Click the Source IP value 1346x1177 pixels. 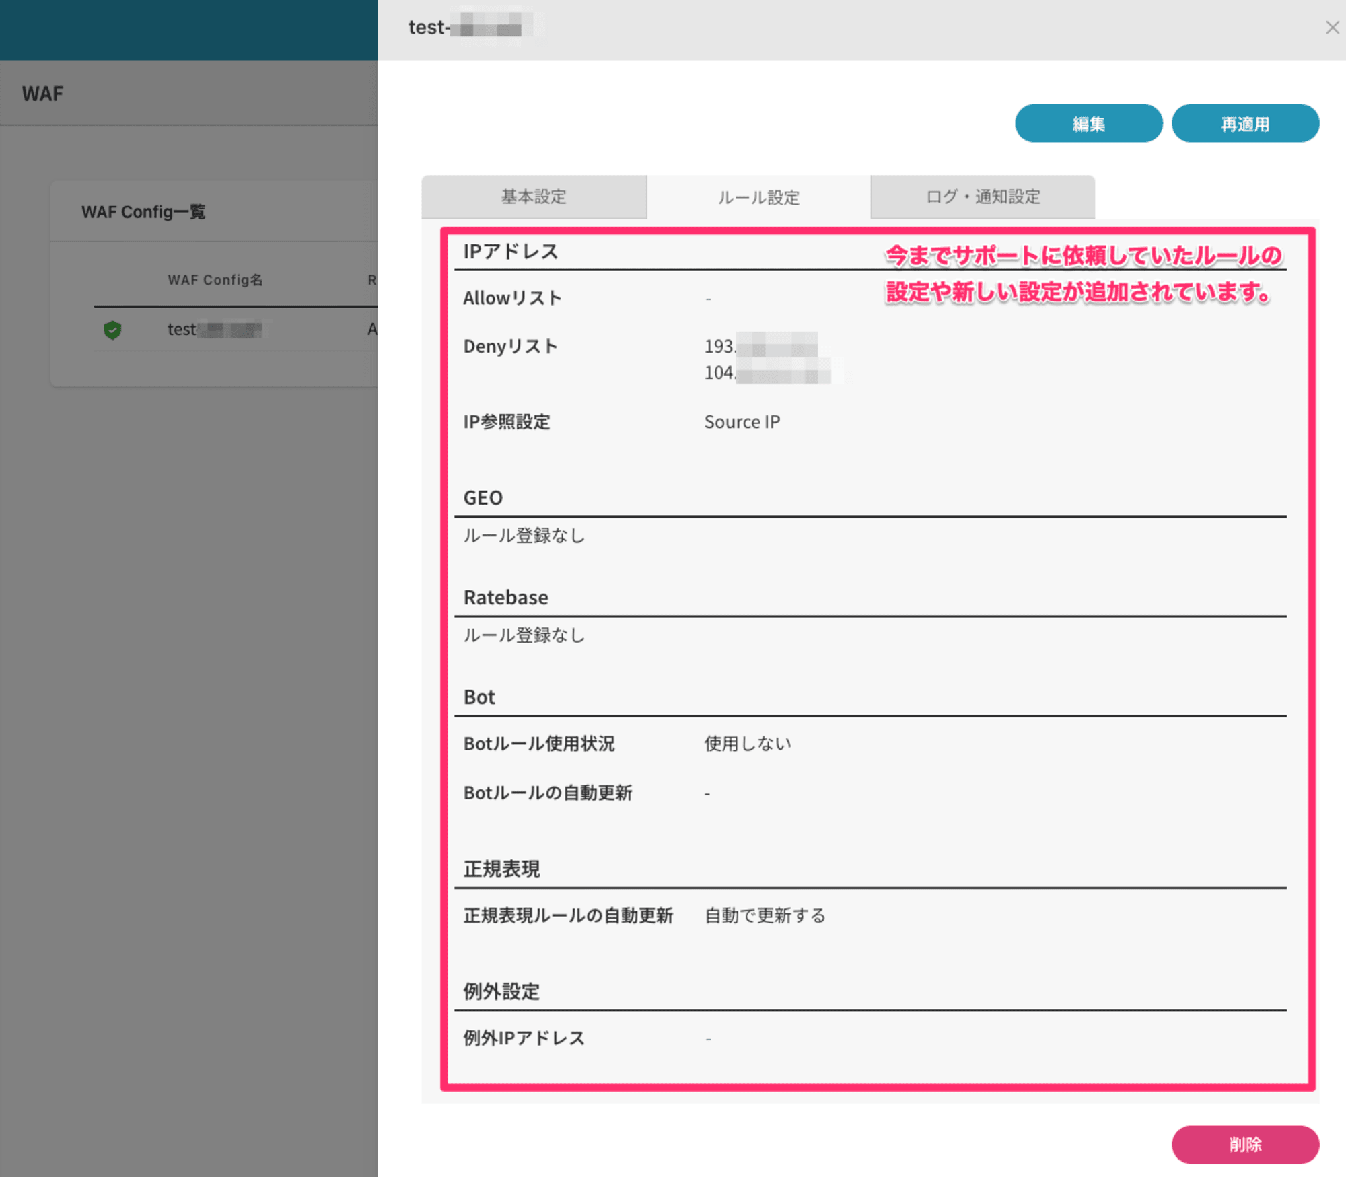742,422
